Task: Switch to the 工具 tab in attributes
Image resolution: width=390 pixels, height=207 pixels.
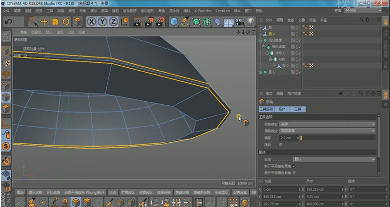Action: point(298,109)
